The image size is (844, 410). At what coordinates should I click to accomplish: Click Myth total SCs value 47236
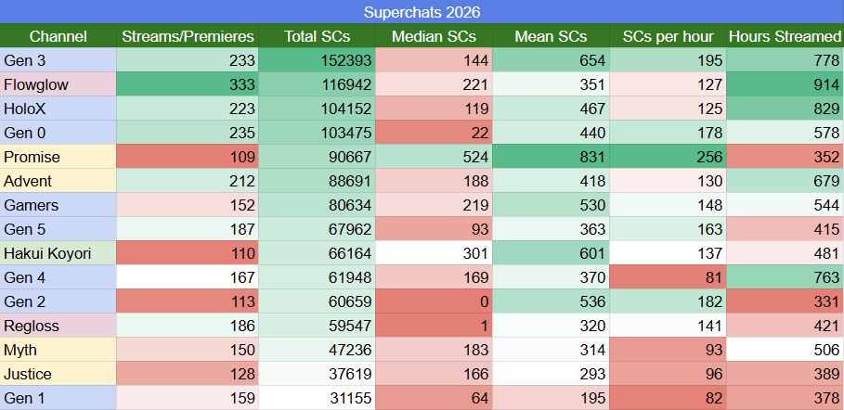point(317,350)
